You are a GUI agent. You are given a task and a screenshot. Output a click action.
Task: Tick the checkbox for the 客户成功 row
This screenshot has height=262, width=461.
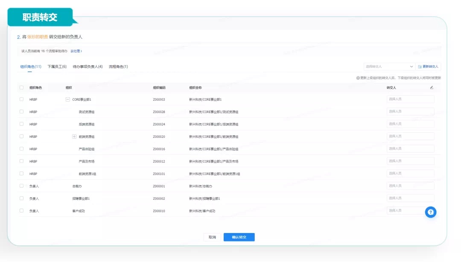22,211
